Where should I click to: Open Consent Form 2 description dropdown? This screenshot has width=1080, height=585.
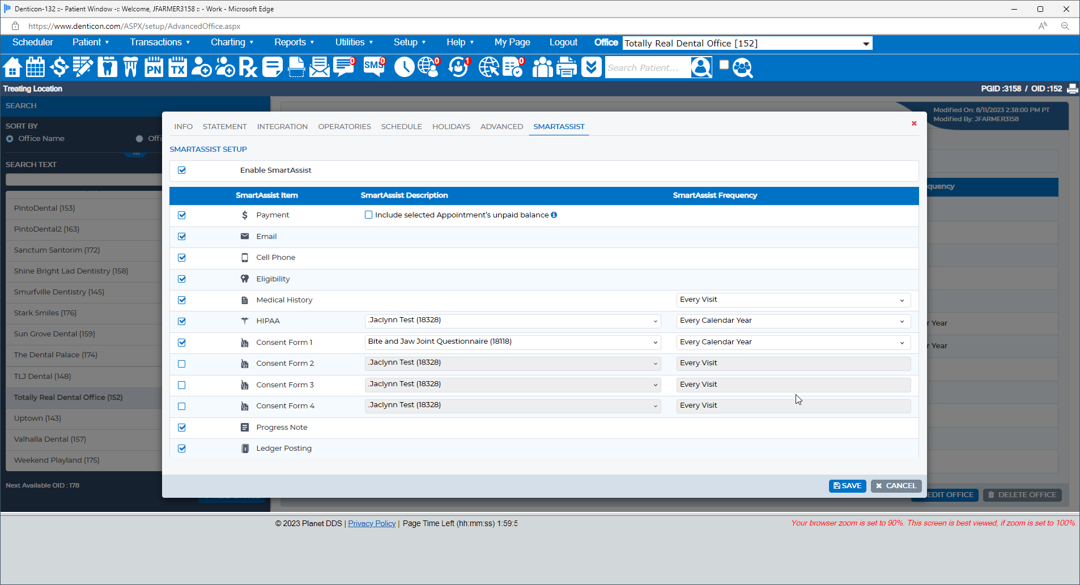513,363
